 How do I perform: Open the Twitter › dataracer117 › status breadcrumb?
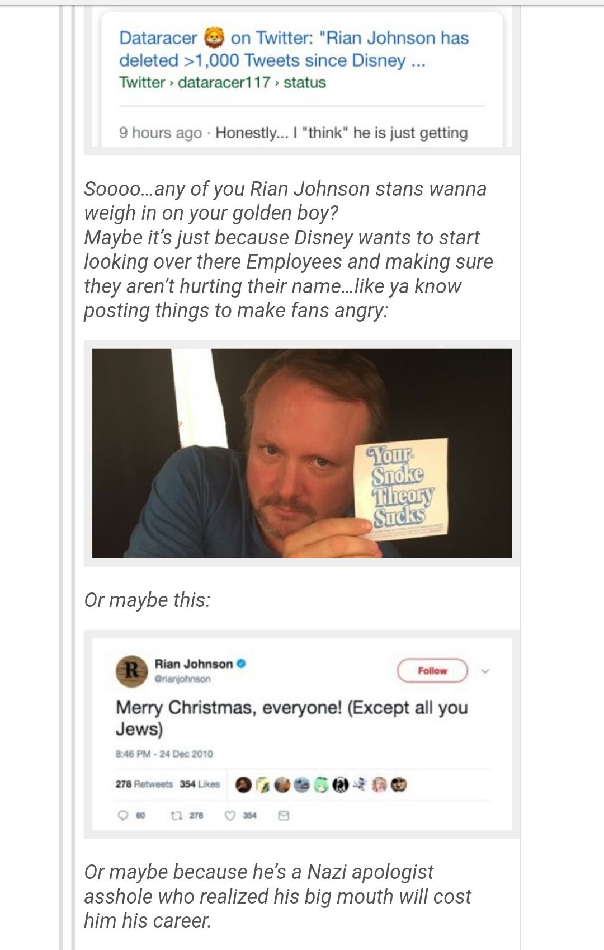pyautogui.click(x=222, y=82)
